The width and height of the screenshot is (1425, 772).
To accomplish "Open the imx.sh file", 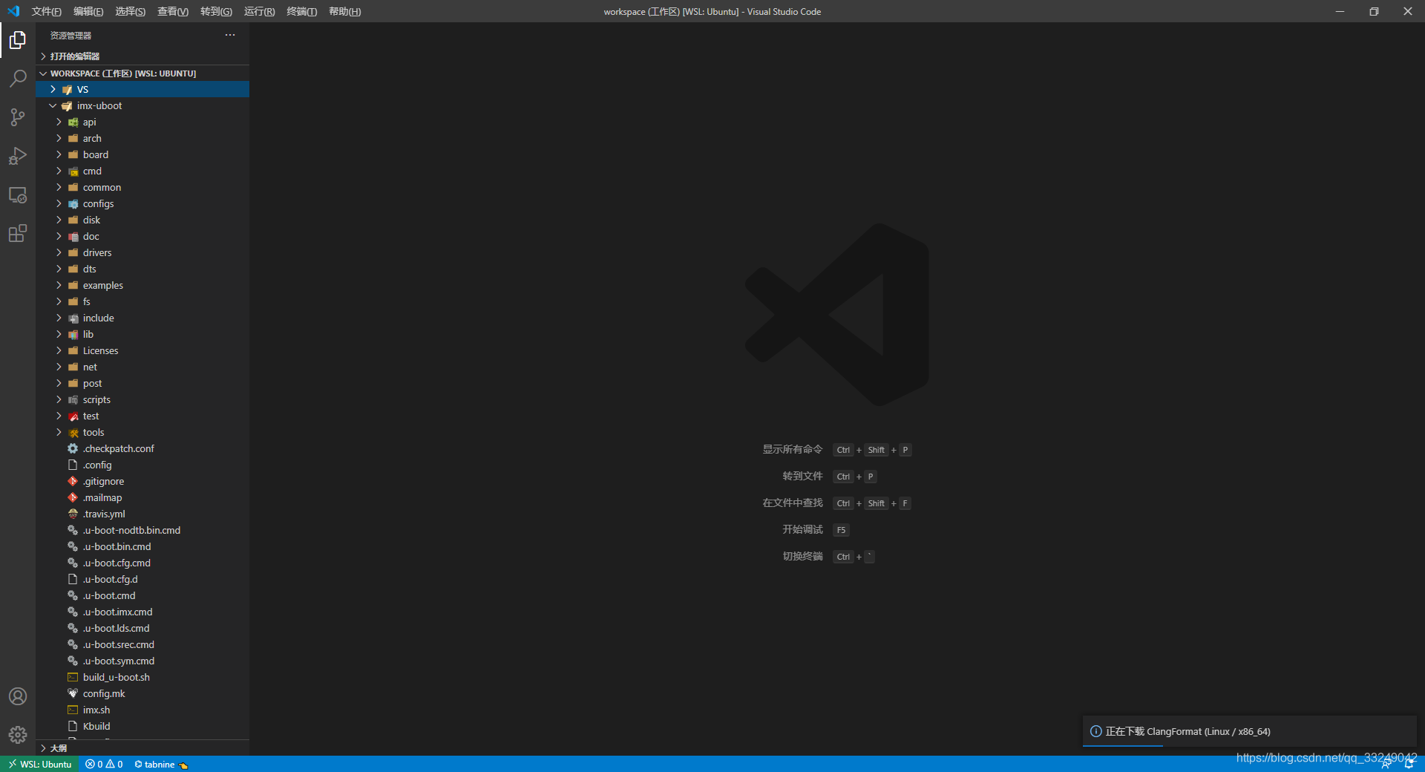I will pyautogui.click(x=142, y=710).
